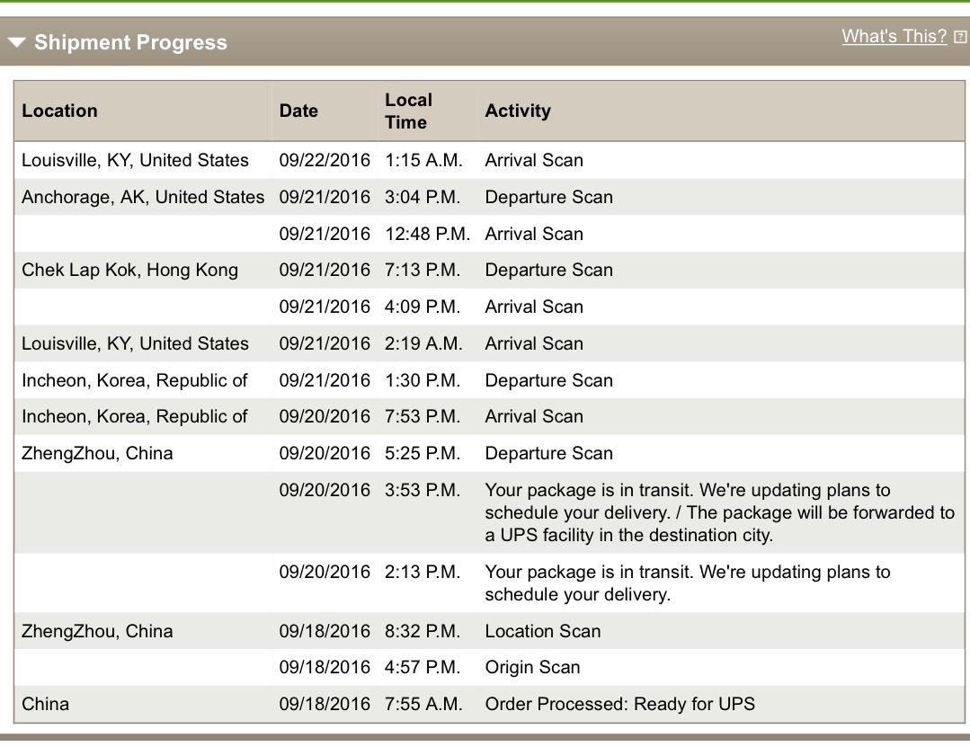
Task: Open the What's This? help link
Action: tap(894, 36)
